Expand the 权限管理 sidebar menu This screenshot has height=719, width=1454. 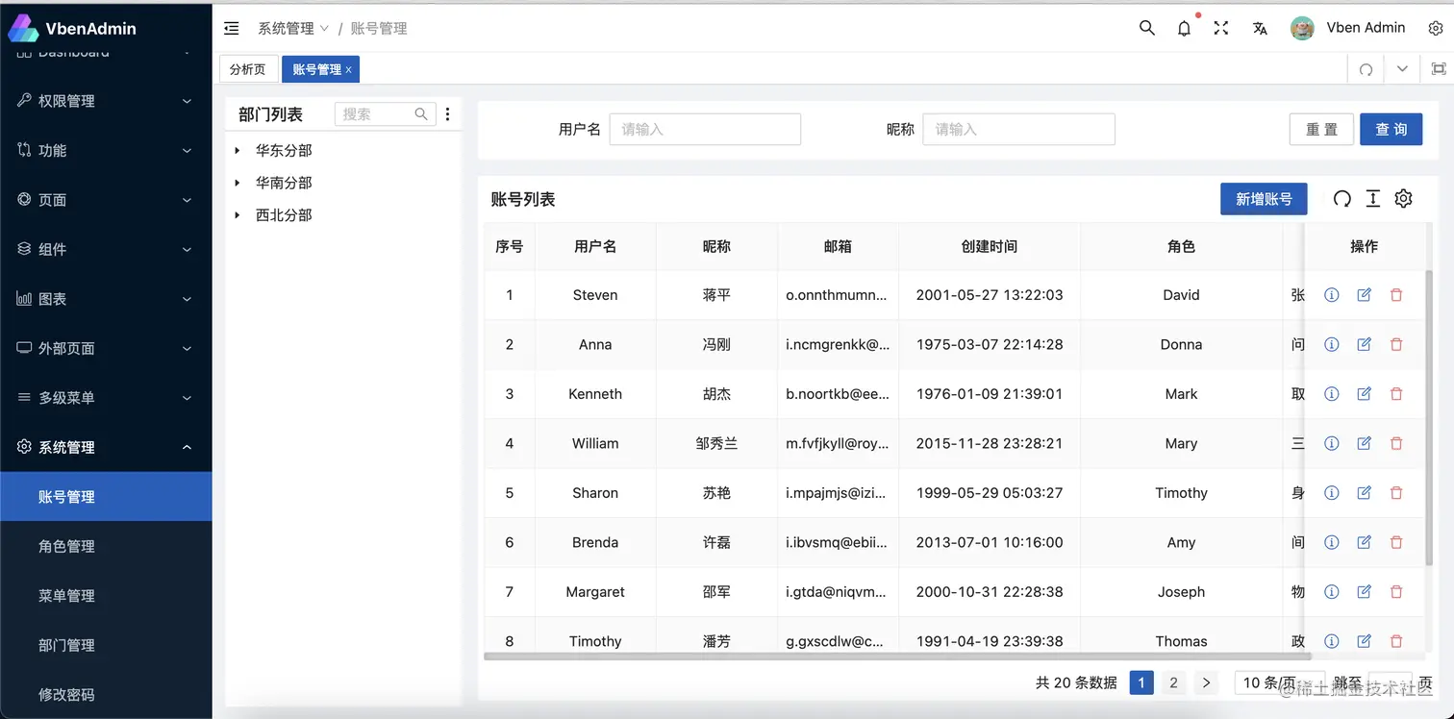(x=106, y=101)
